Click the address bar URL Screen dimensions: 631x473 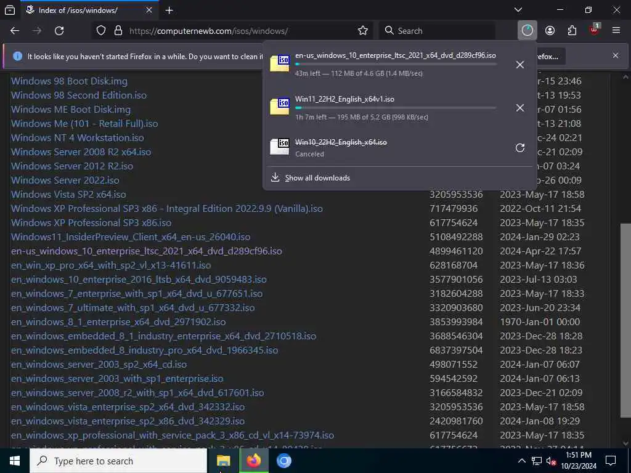click(x=208, y=31)
